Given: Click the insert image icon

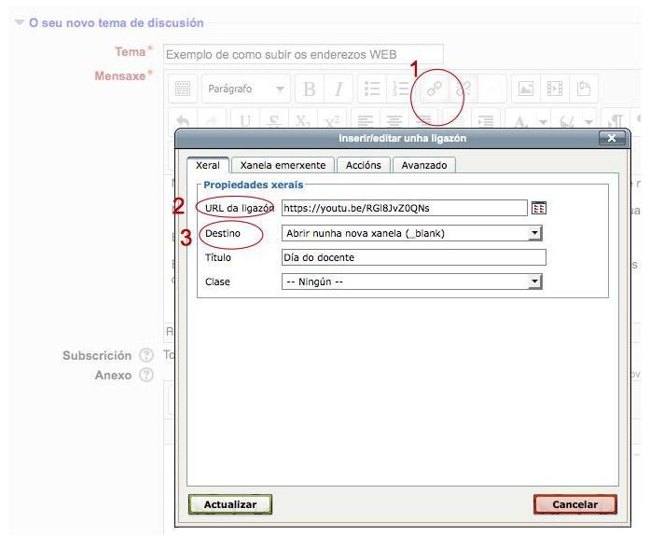Looking at the screenshot, I should pos(527,89).
